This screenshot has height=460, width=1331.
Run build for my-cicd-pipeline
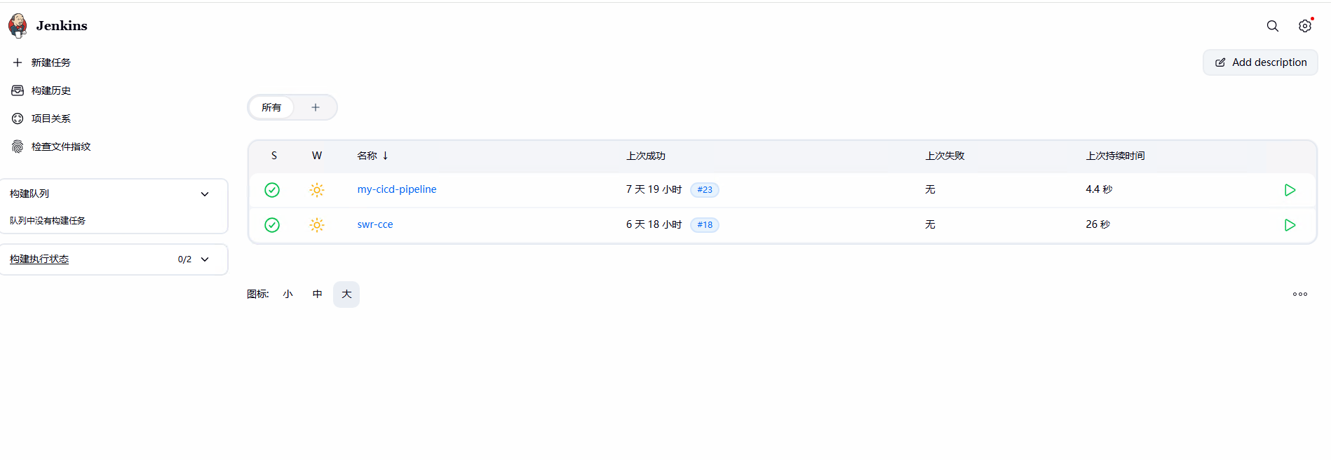pyautogui.click(x=1290, y=190)
